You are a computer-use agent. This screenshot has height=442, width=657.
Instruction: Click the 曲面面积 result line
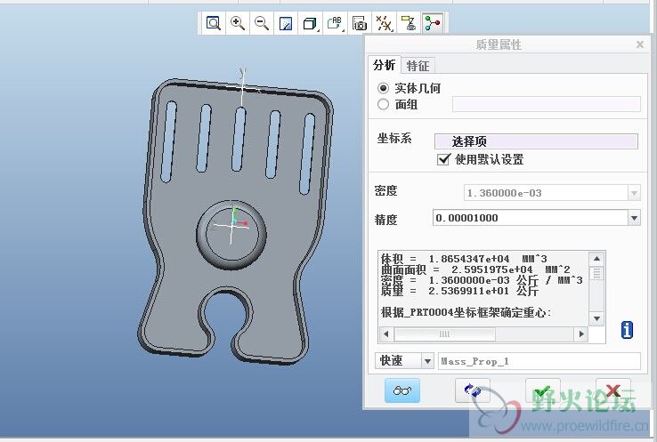click(x=475, y=269)
